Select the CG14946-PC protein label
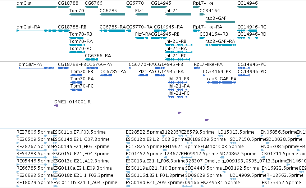The width and height of the screenshot is (306, 188). pyautogui.click(x=252, y=64)
